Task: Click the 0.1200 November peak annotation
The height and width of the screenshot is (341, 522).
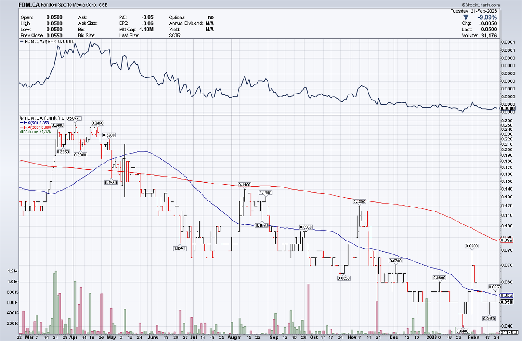Action: 359,202
